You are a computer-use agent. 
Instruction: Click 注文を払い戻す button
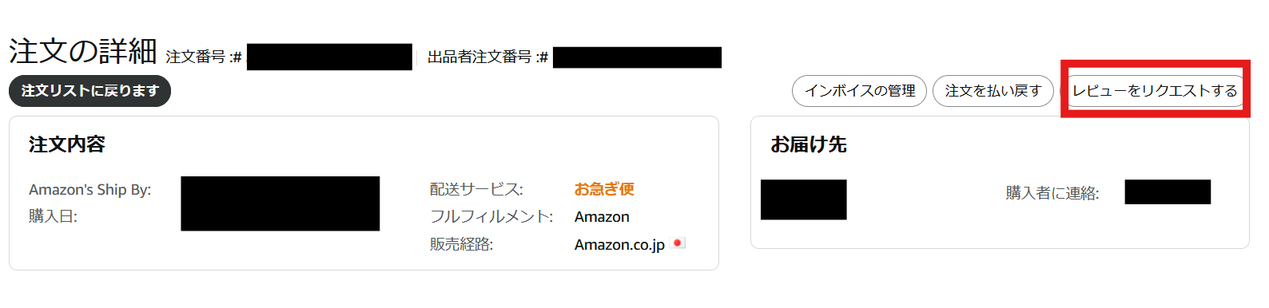993,91
